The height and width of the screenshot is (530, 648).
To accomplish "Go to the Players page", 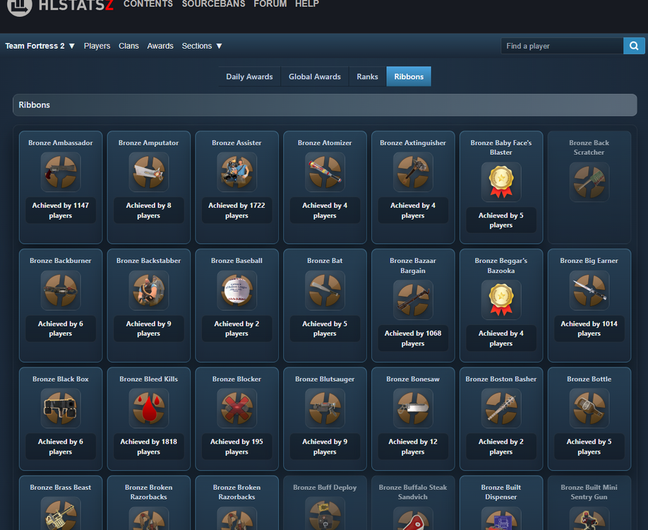I will pos(97,46).
